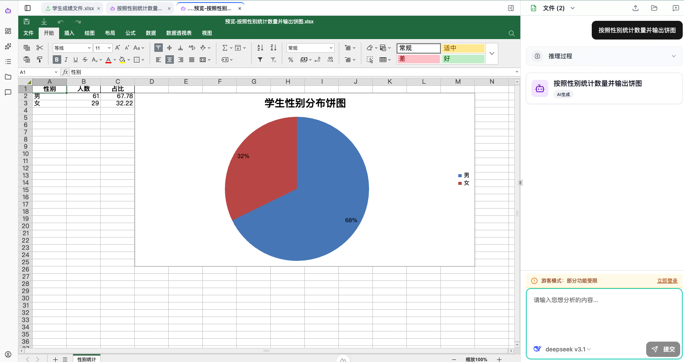Image resolution: width=684 pixels, height=362 pixels.
Task: Toggle bold formatting
Action: pos(57,59)
